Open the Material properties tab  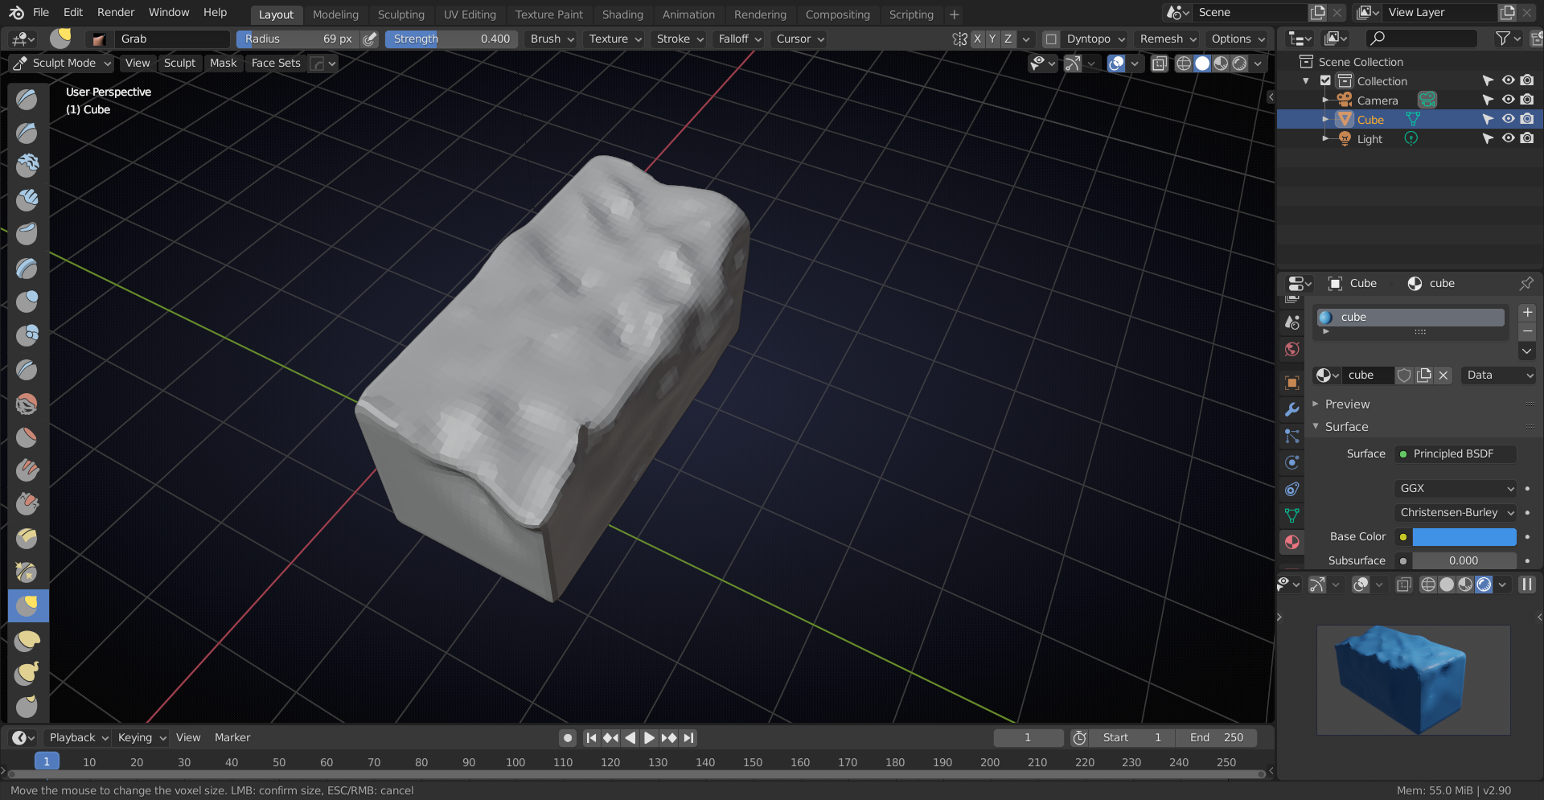(1292, 542)
